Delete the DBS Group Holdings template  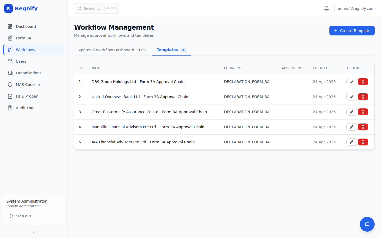click(x=363, y=82)
